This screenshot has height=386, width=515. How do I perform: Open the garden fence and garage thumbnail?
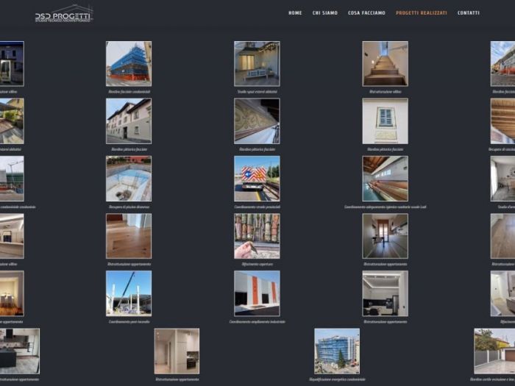coord(494,351)
